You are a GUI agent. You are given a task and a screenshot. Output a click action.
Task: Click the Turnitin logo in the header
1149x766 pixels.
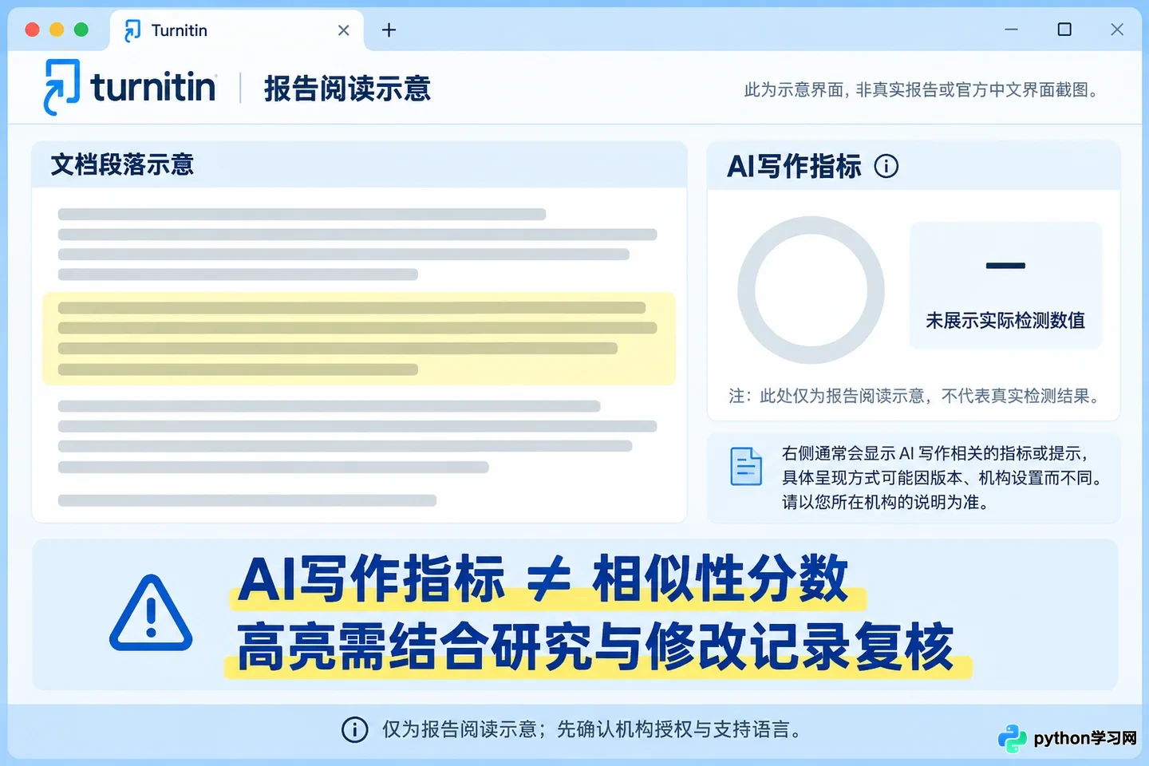click(x=130, y=87)
